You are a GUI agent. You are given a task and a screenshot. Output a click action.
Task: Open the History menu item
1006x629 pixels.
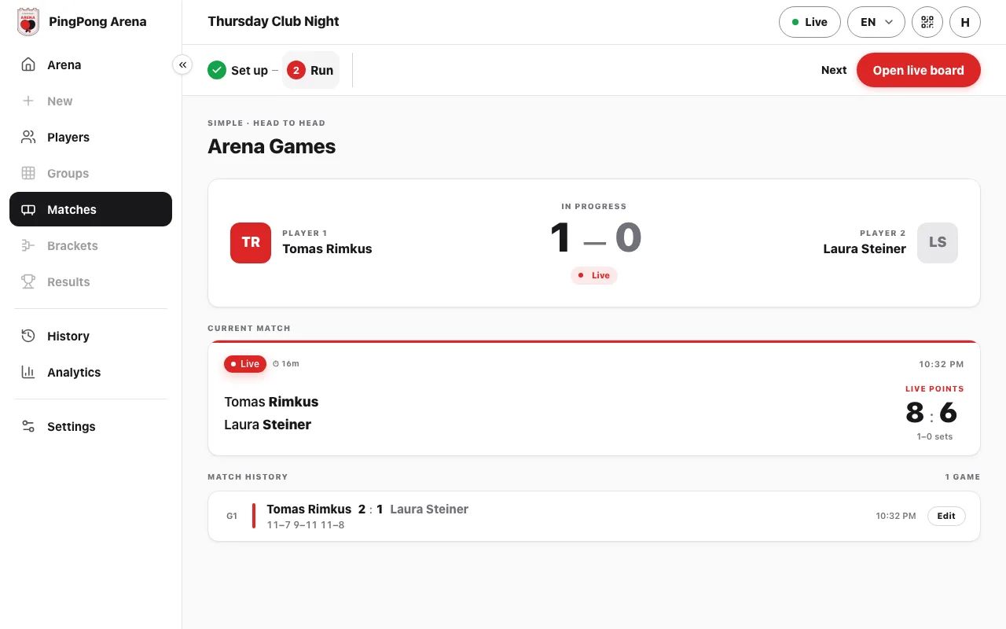pyautogui.click(x=90, y=336)
